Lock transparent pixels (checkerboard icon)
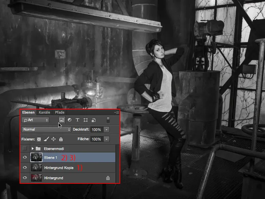Viewport: 265px width, 199px height. tap(39, 139)
